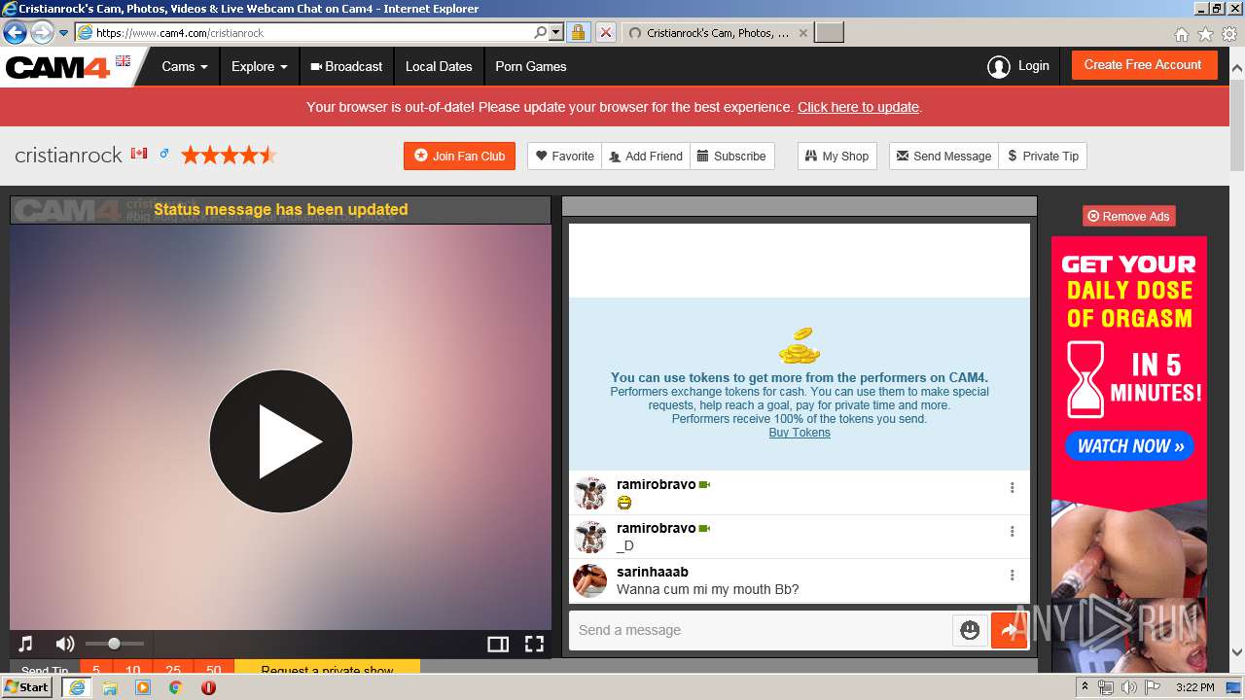Open Porn Games menu item
This screenshot has height=700, width=1245.
(530, 66)
